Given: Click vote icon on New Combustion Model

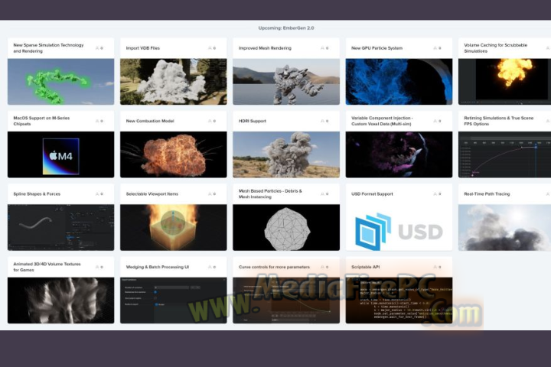Looking at the screenshot, I should (210, 121).
